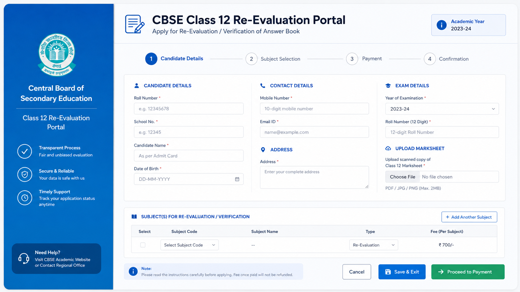Click the Choose File button
Viewport: 520px width, 292px height.
point(402,177)
